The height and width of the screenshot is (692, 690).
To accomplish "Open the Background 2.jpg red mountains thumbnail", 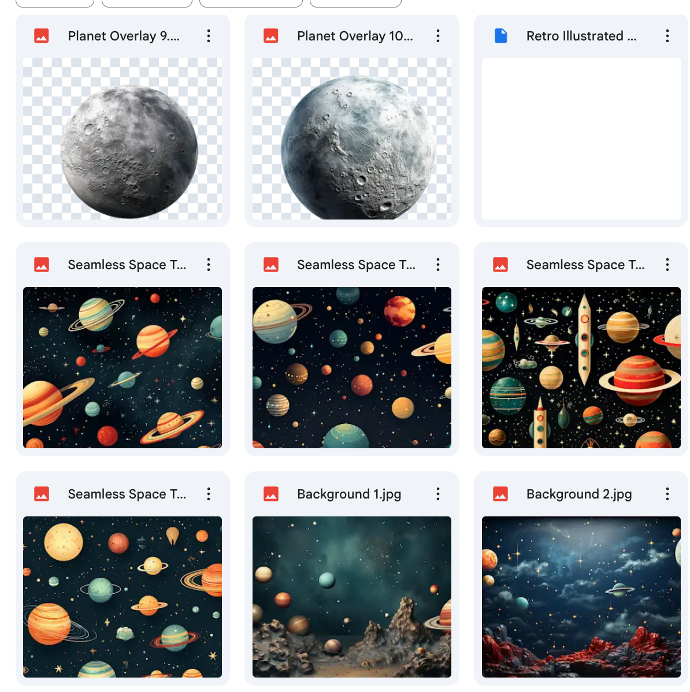I will (x=581, y=597).
